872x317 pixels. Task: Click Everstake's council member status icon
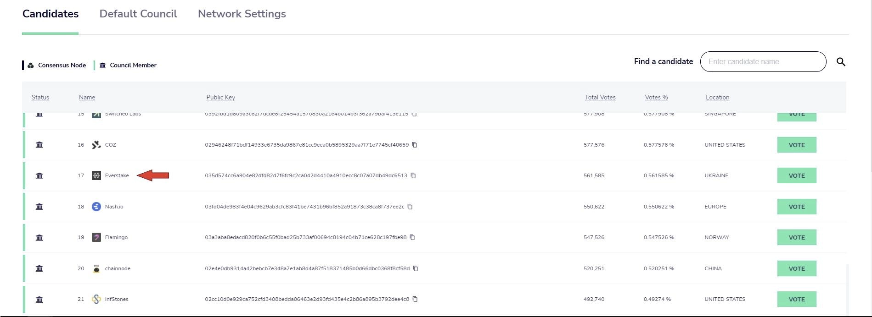coord(39,175)
